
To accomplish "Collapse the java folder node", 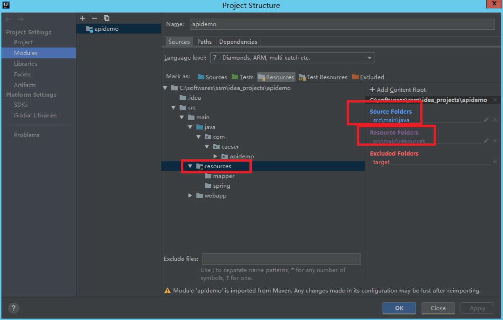I will 190,127.
